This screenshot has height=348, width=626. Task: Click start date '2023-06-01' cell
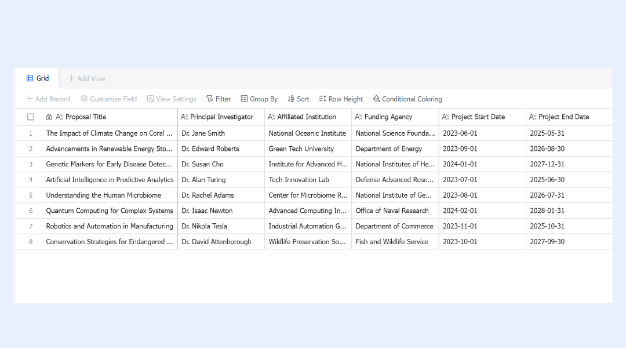pos(482,133)
